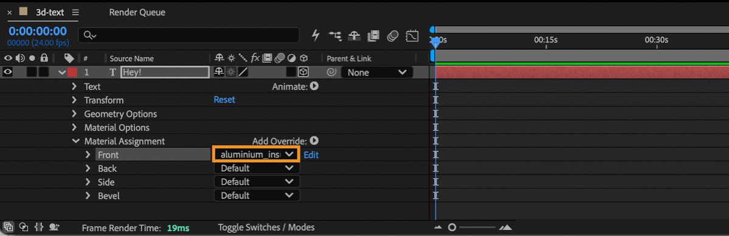This screenshot has width=729, height=236.
Task: Click the Label tag column header icon
Action: point(69,58)
